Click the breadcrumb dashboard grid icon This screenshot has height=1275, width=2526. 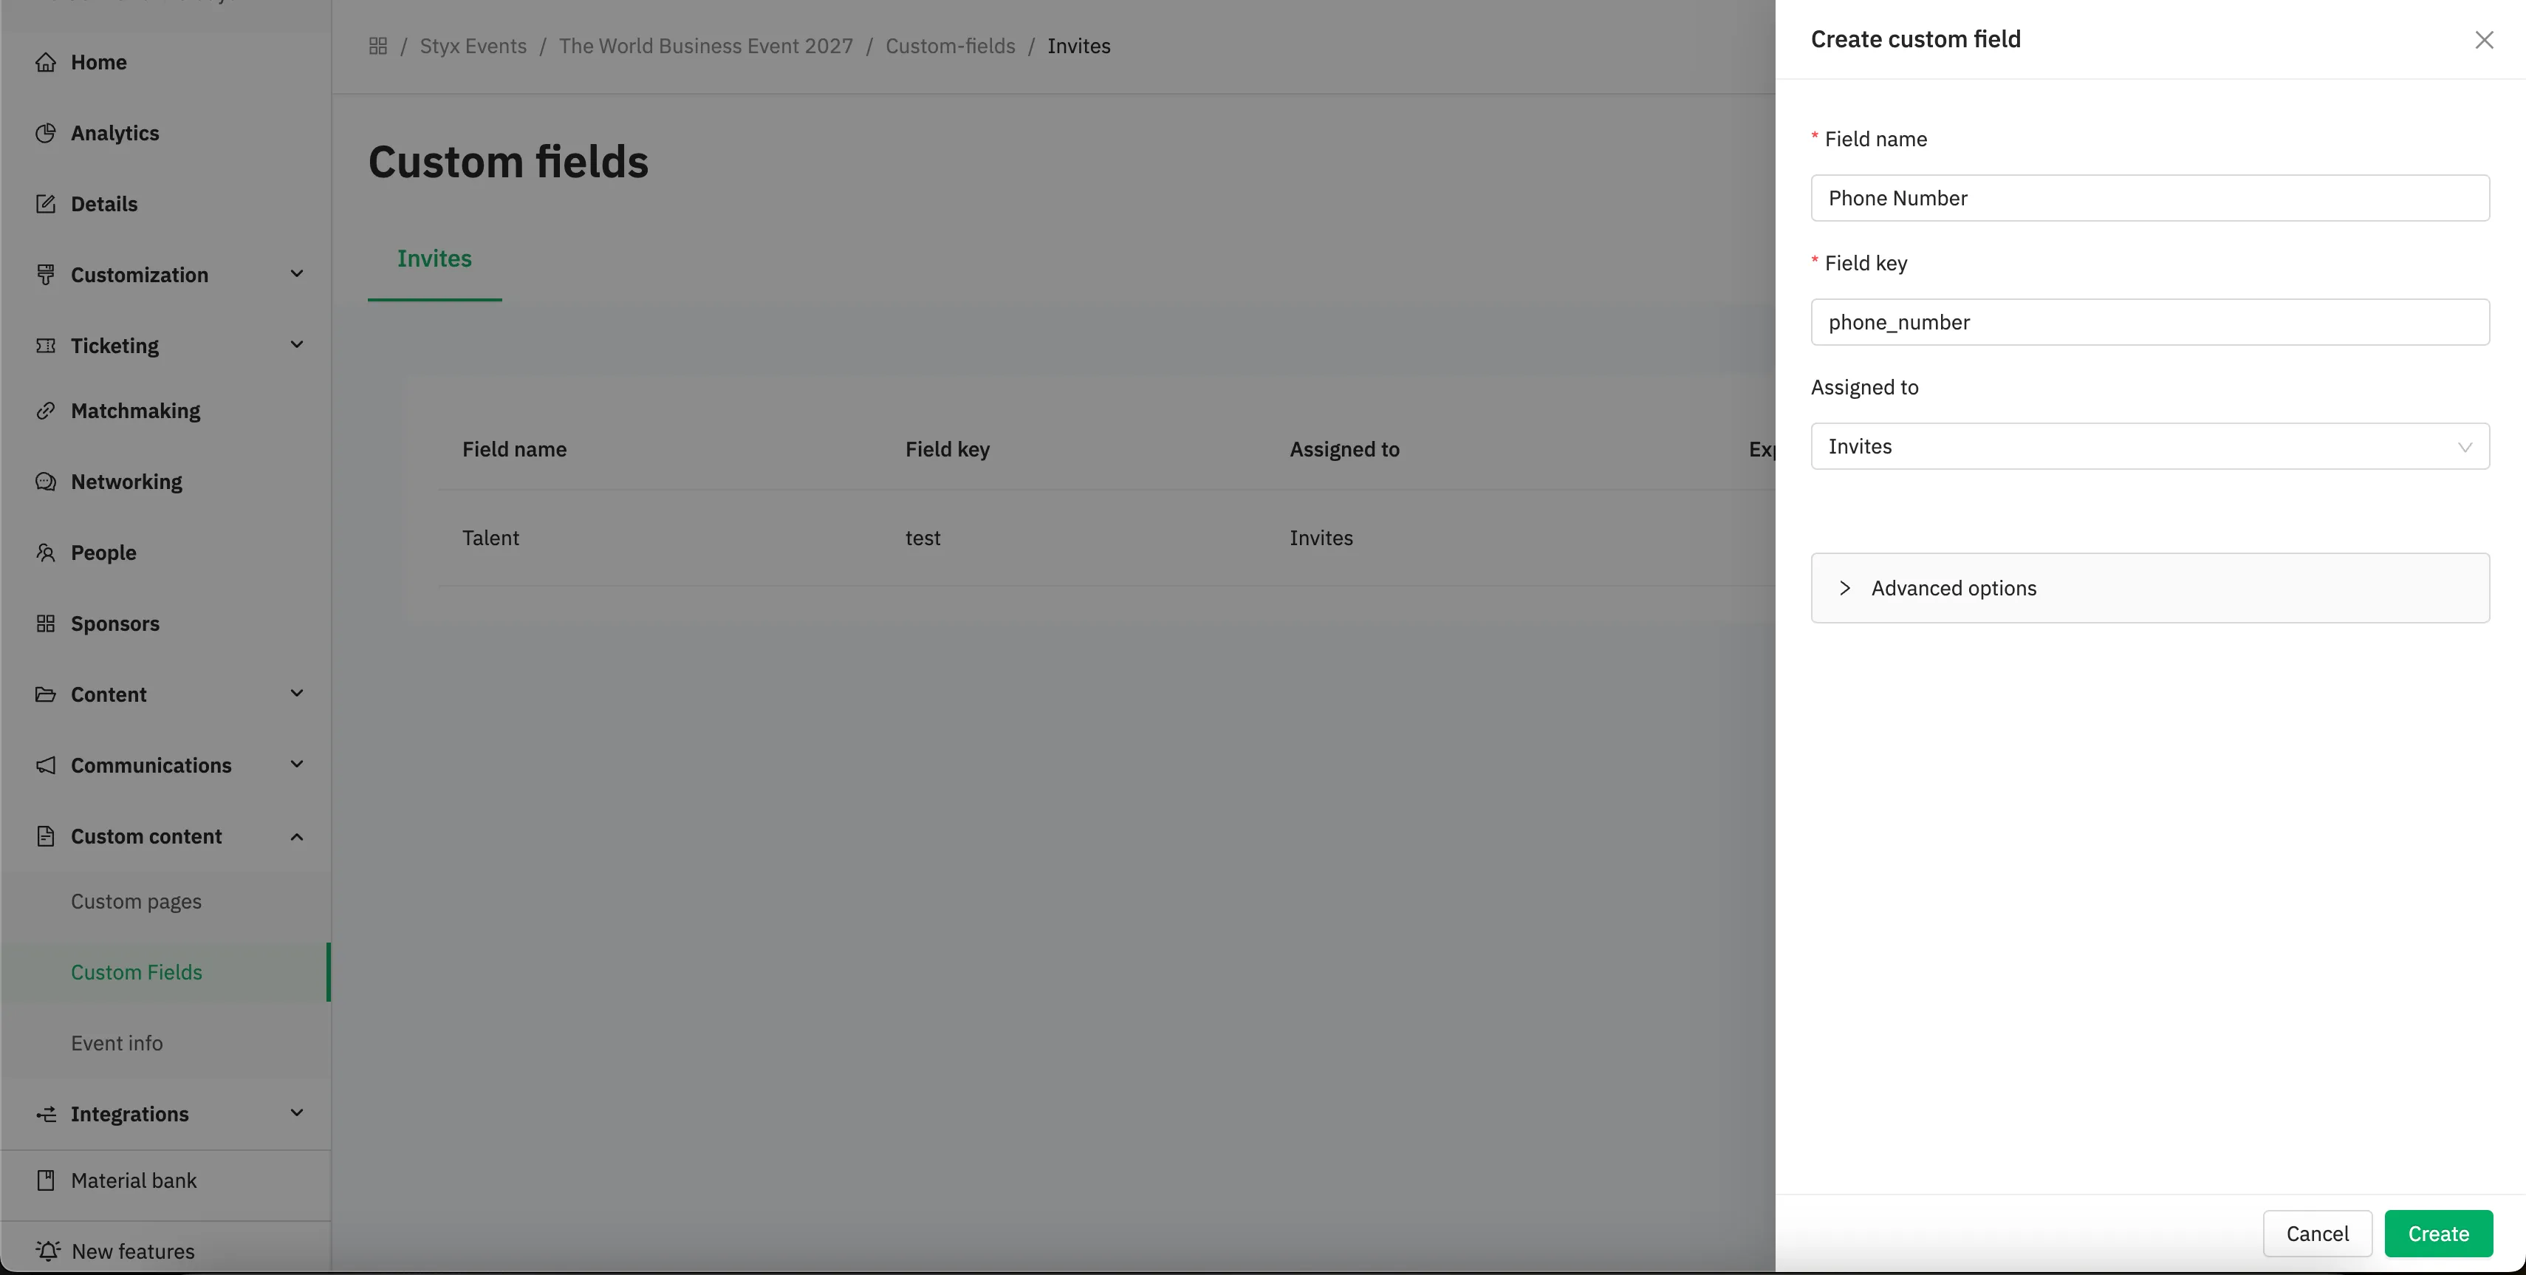[x=377, y=46]
